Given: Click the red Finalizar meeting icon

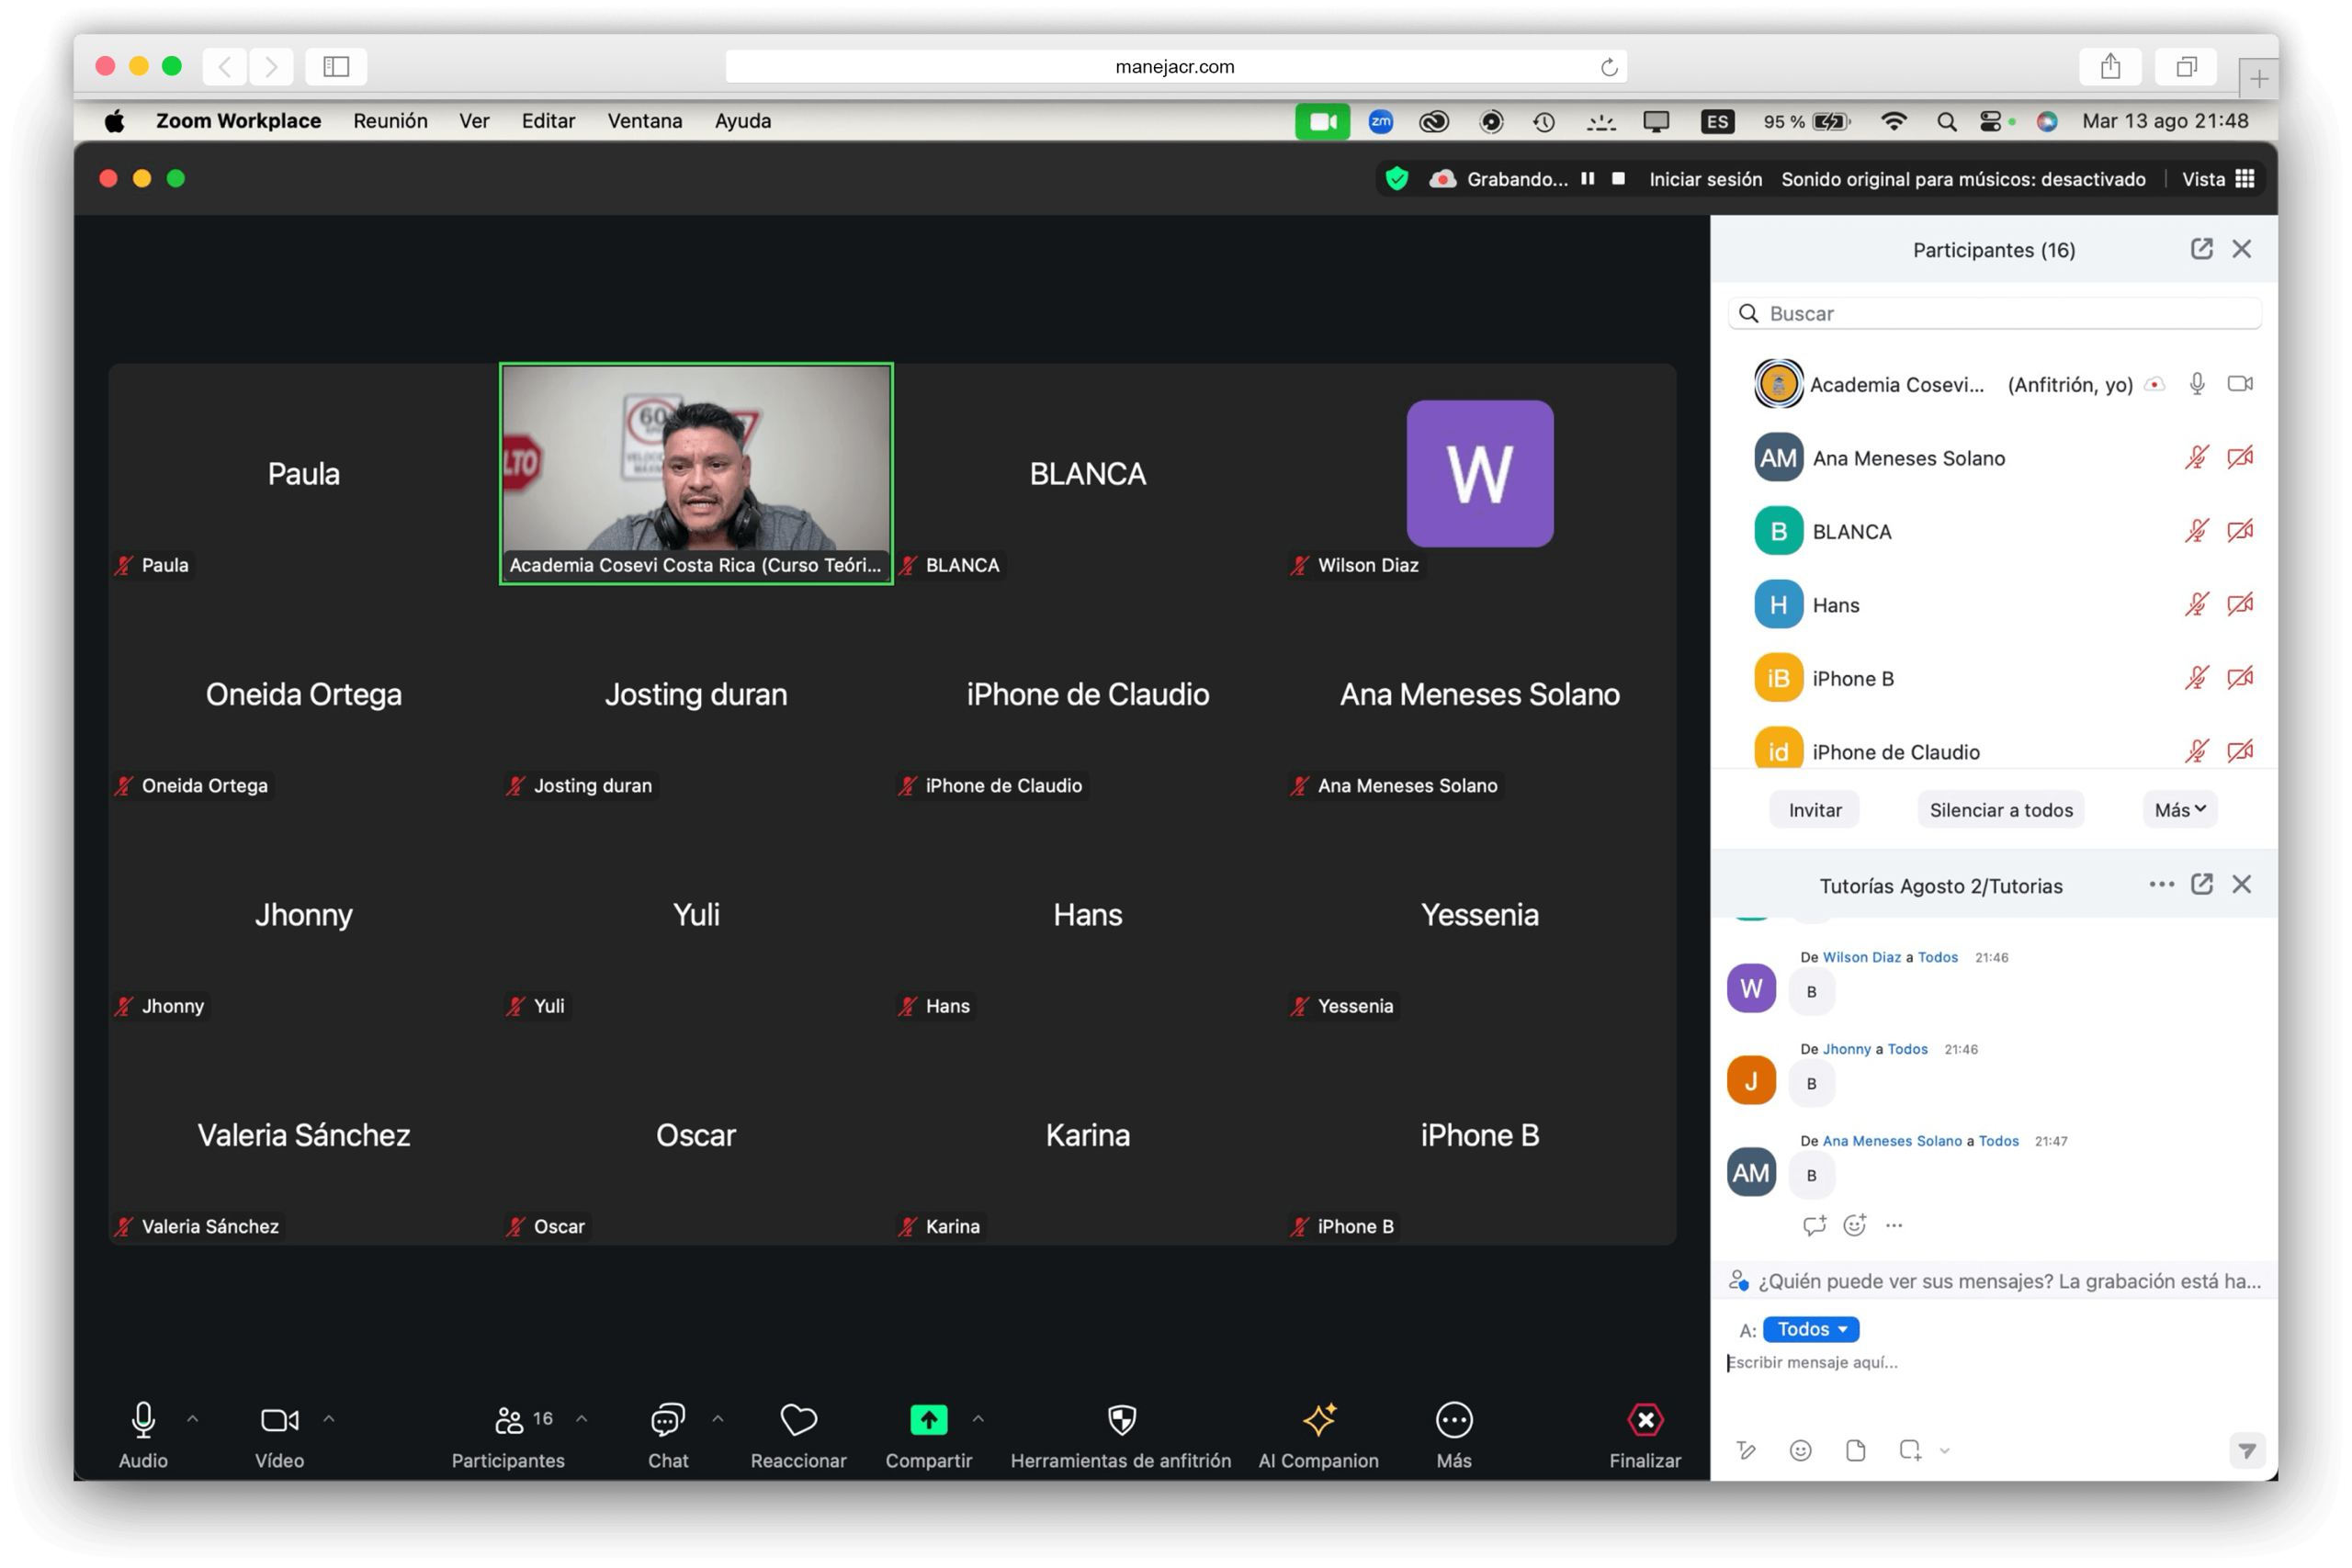Looking at the screenshot, I should pos(1645,1419).
